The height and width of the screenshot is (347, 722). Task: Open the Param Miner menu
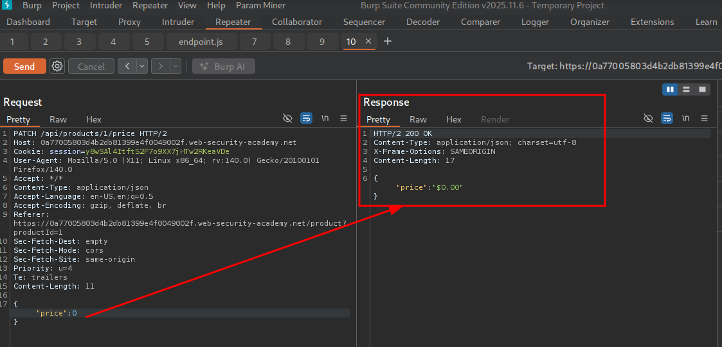pyautogui.click(x=260, y=6)
